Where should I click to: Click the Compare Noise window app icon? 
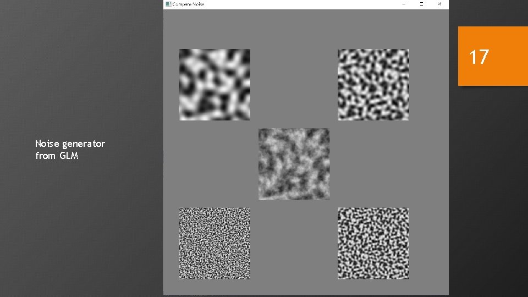168,4
